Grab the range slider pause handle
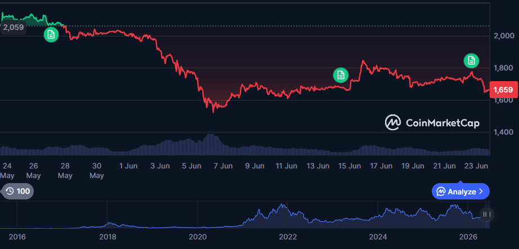The width and height of the screenshot is (519, 249). (x=486, y=215)
